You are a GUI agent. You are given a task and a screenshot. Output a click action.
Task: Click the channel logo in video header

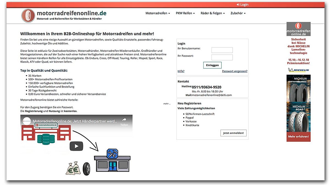tap(27, 121)
